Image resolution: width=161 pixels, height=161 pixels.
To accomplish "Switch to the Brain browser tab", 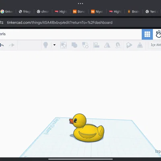I will click(134, 12).
